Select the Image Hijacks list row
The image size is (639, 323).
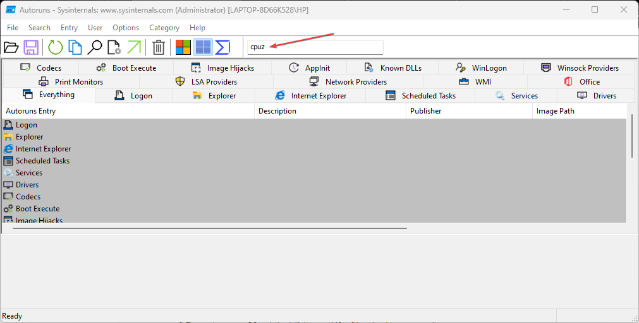pos(314,219)
